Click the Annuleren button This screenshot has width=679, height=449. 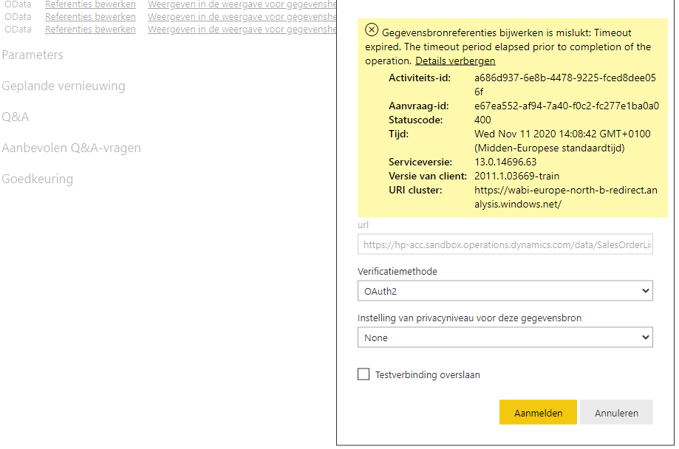(x=616, y=412)
